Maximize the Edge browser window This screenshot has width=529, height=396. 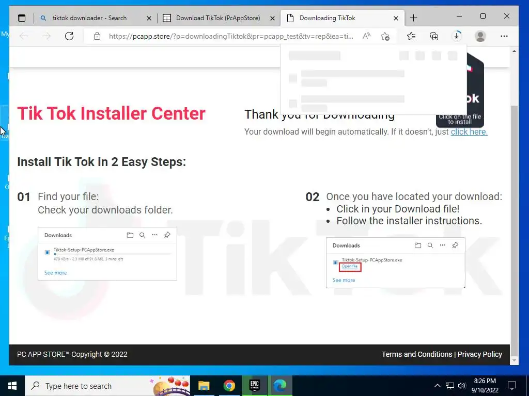coord(483,16)
